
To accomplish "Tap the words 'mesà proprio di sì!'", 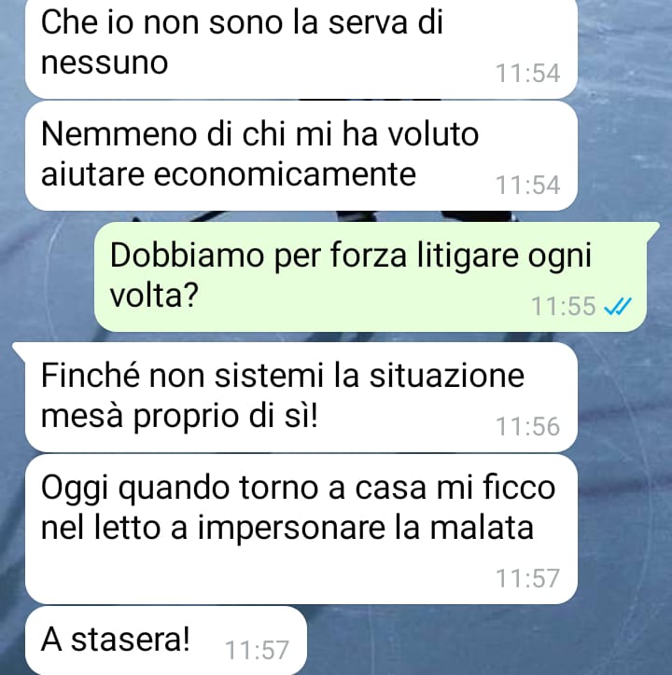I will (x=179, y=417).
